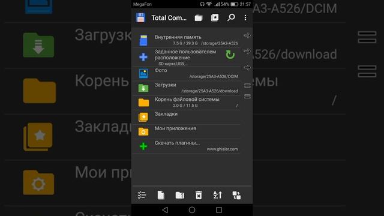The height and width of the screenshot is (216, 384).
Task: Tap the swap panels icon in bottom toolbar
Action: [x=236, y=195]
